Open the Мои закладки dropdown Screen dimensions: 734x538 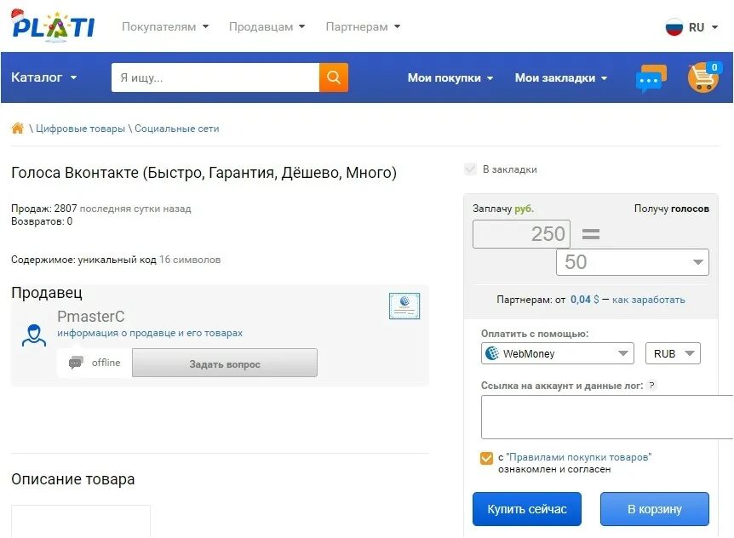click(x=561, y=77)
